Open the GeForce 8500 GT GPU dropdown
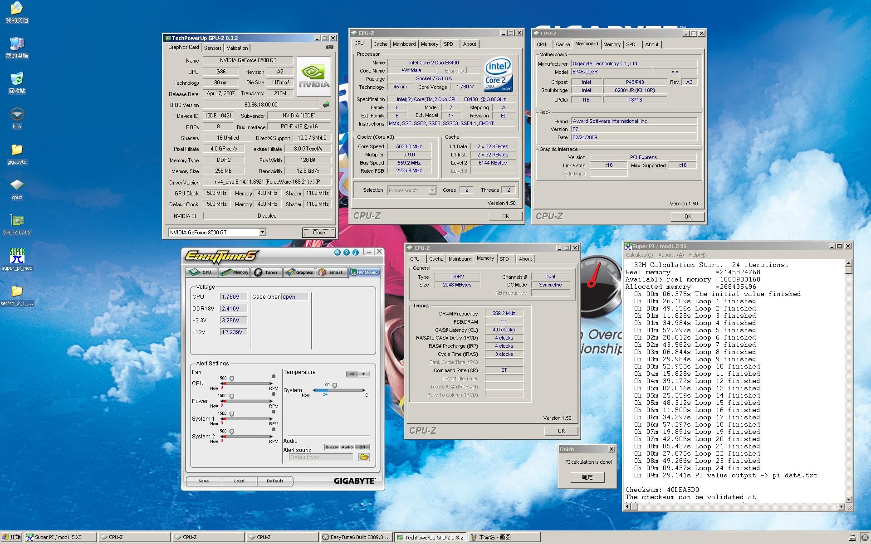This screenshot has height=544, width=871. [x=262, y=233]
